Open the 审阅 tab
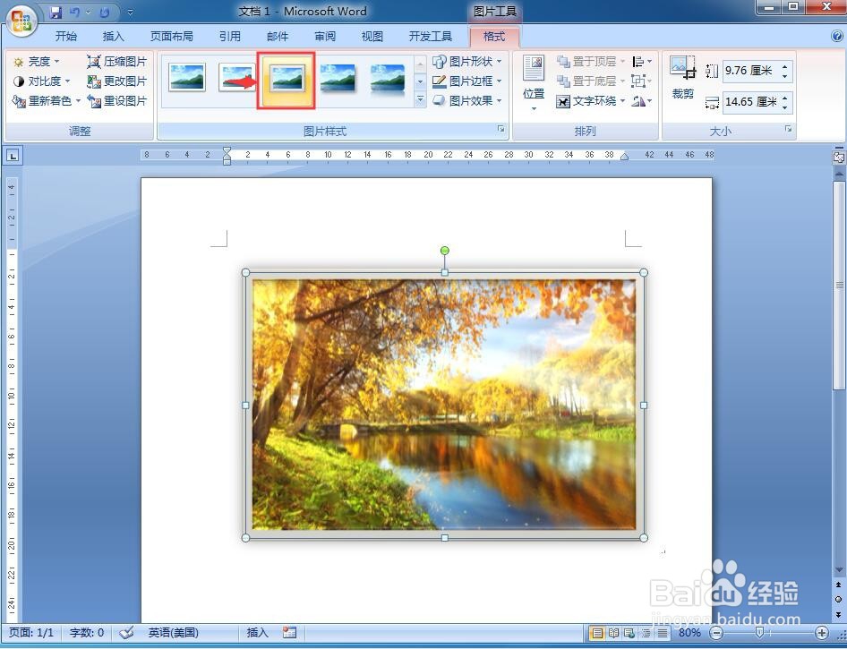 pyautogui.click(x=325, y=36)
